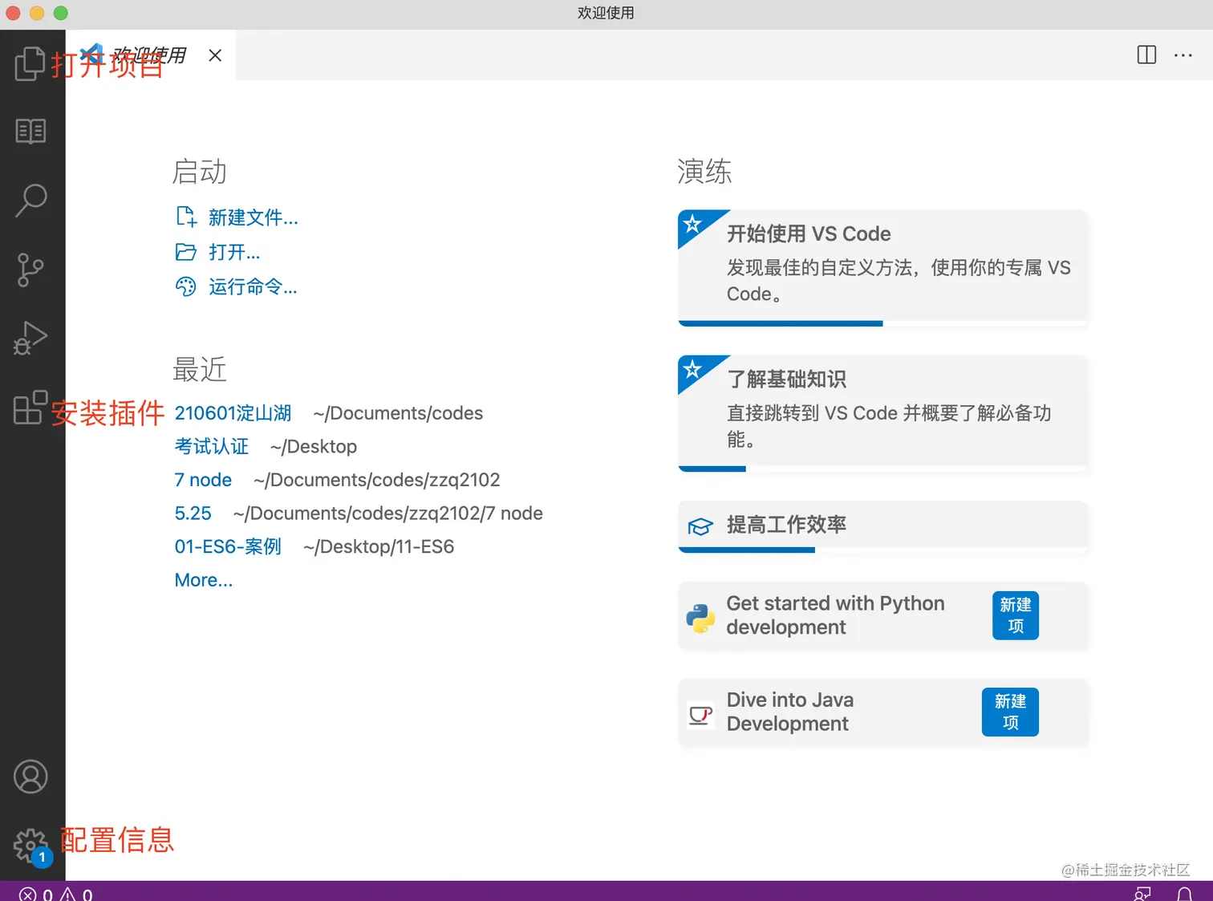Click the progress bar under 了解基础知识

(882, 469)
